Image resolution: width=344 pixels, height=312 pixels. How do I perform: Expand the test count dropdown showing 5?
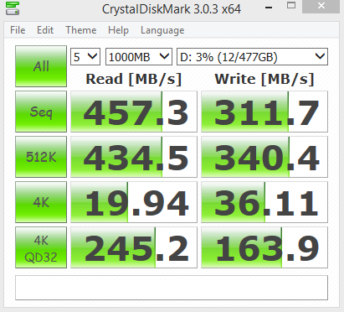(x=85, y=57)
